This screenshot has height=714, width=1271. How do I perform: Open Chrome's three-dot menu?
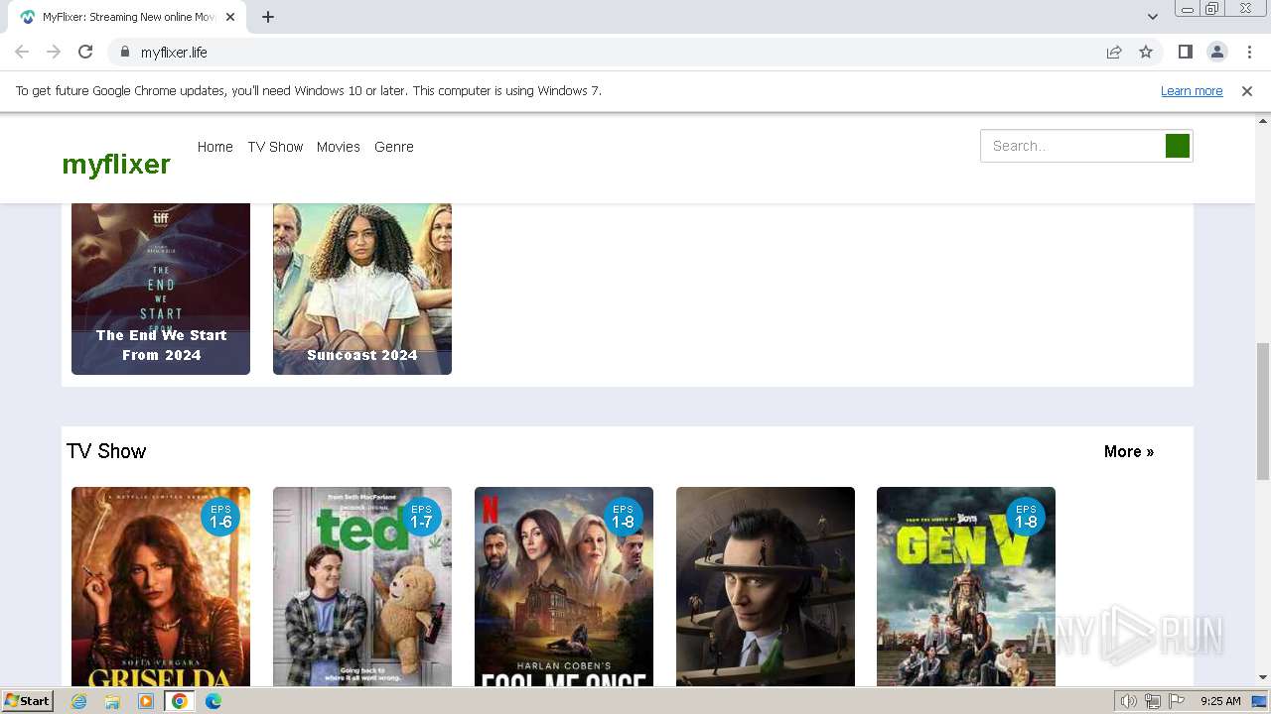pyautogui.click(x=1247, y=52)
